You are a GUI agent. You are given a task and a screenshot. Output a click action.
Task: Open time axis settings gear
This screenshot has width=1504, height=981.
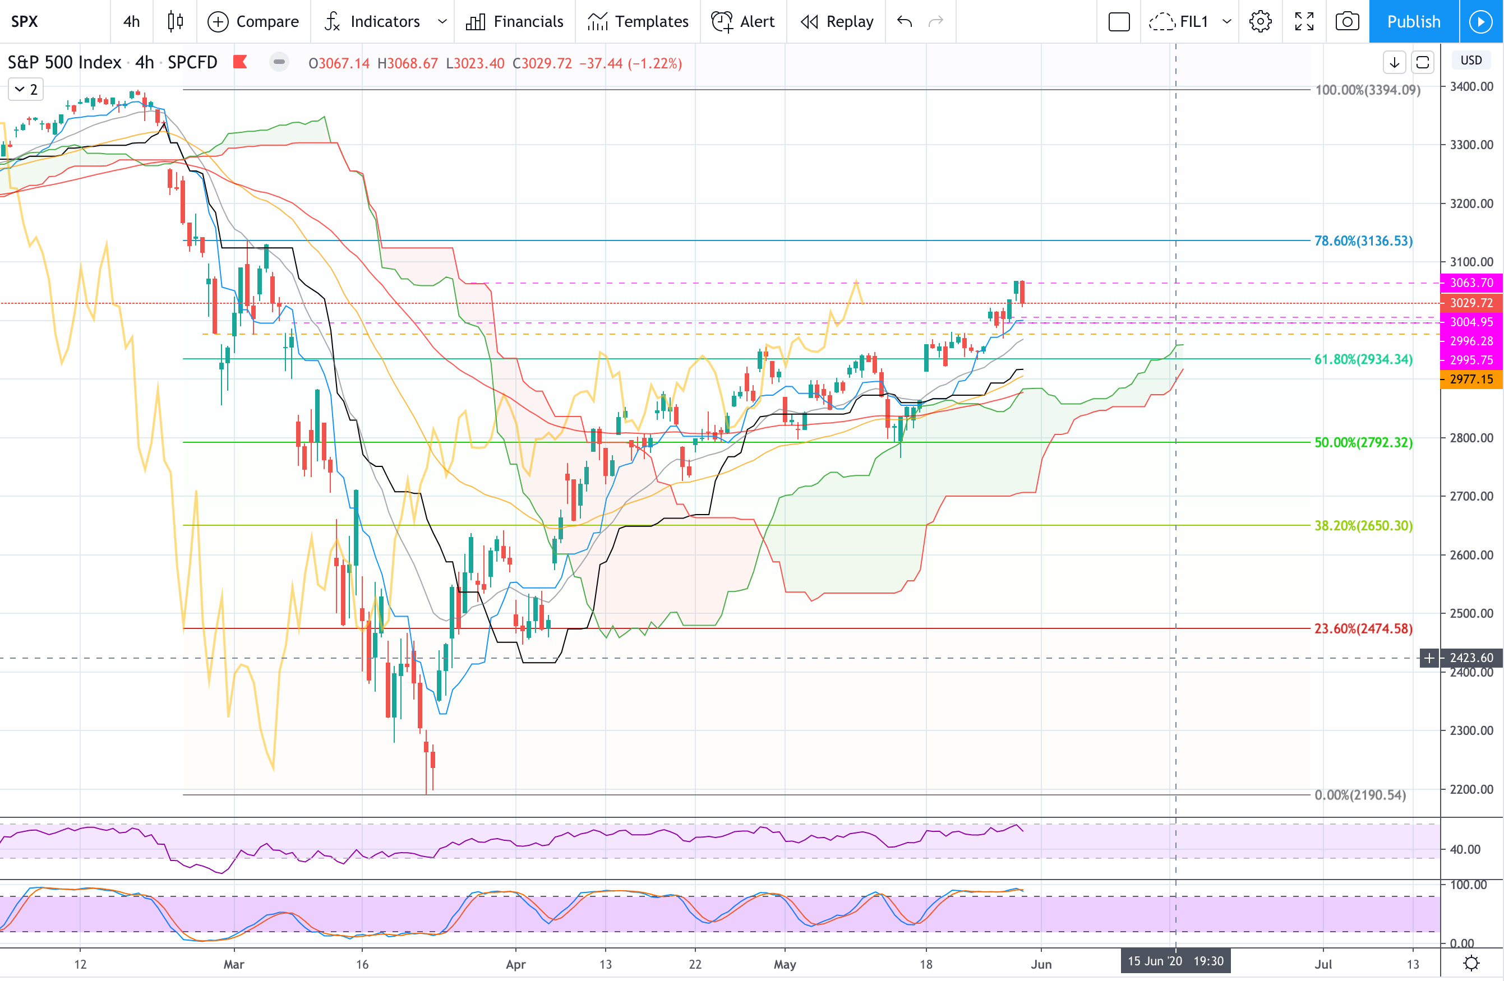point(1472,963)
